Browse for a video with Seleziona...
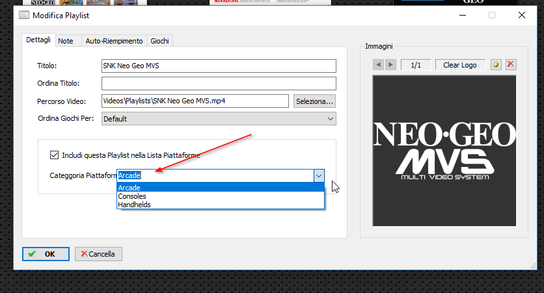The width and height of the screenshot is (544, 293). click(x=314, y=101)
